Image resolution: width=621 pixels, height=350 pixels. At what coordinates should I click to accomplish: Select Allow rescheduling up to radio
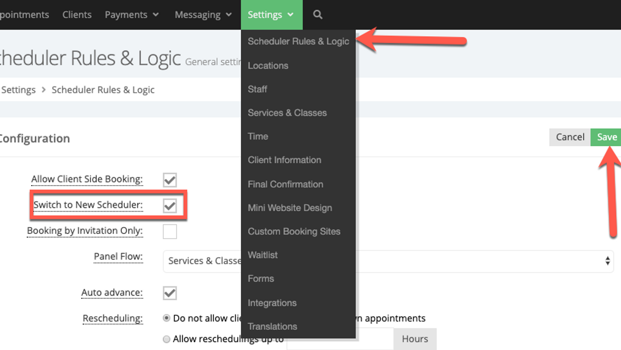point(166,339)
